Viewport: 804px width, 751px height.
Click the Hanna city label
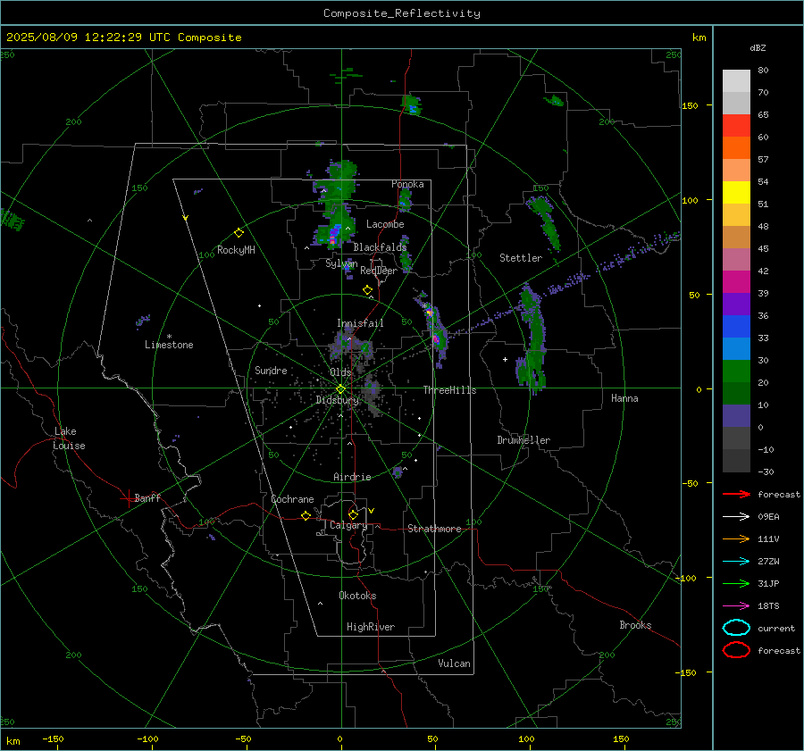click(x=624, y=398)
